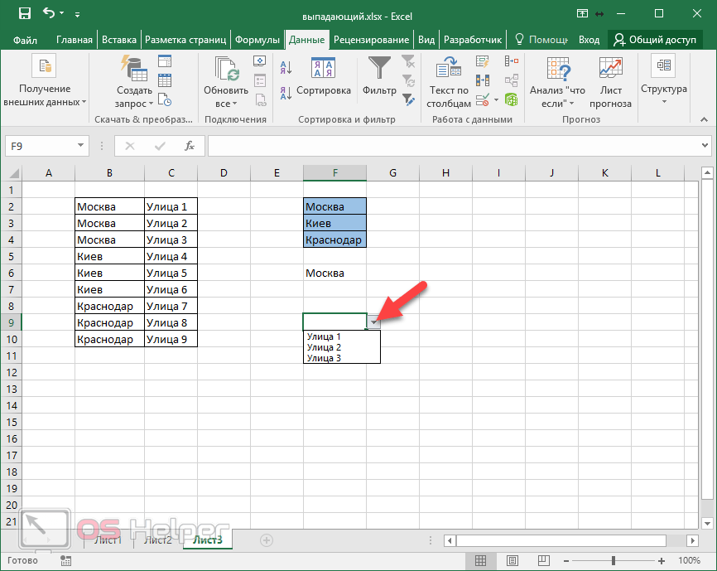The image size is (717, 571).
Task: Expand the Структура (Outline) dropdown
Action: [663, 102]
